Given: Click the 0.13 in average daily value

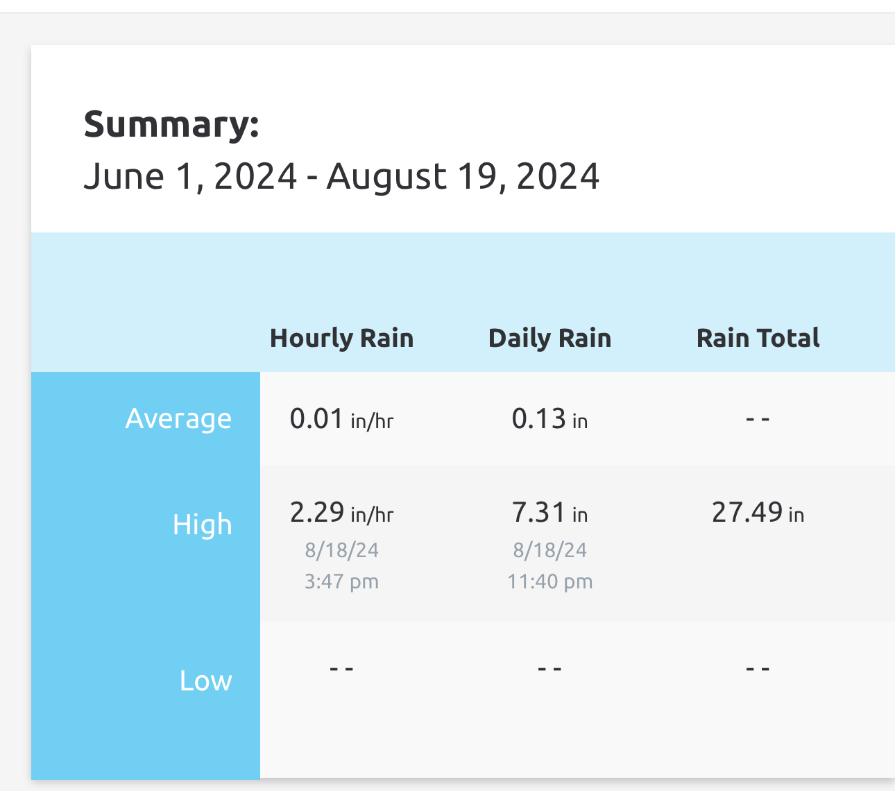Looking at the screenshot, I should (549, 419).
